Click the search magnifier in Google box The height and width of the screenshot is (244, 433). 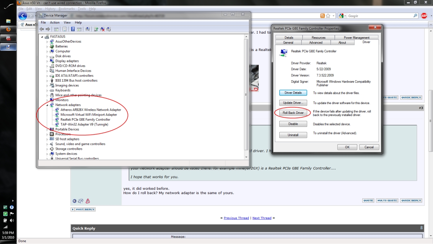pyautogui.click(x=415, y=16)
